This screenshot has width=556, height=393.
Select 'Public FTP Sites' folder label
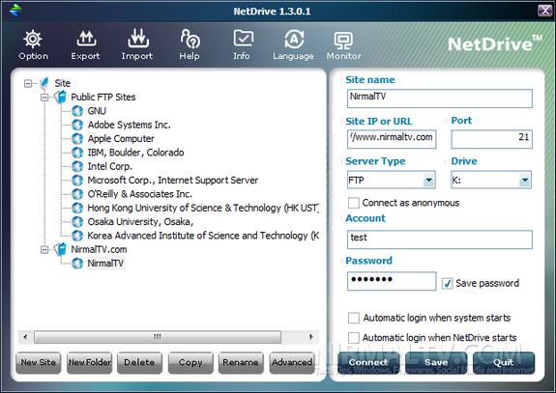(x=103, y=97)
